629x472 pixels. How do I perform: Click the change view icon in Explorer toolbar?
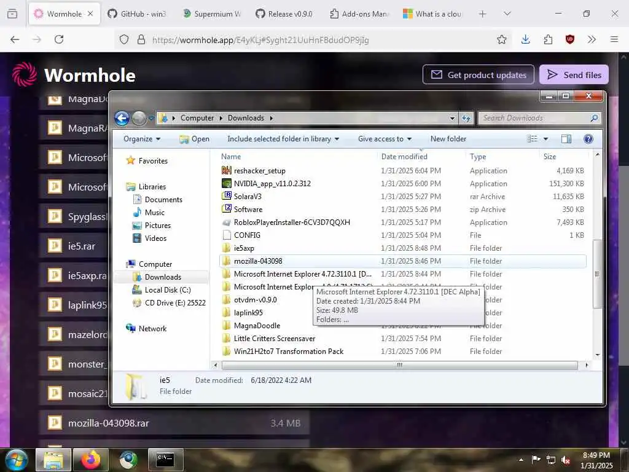tap(533, 139)
